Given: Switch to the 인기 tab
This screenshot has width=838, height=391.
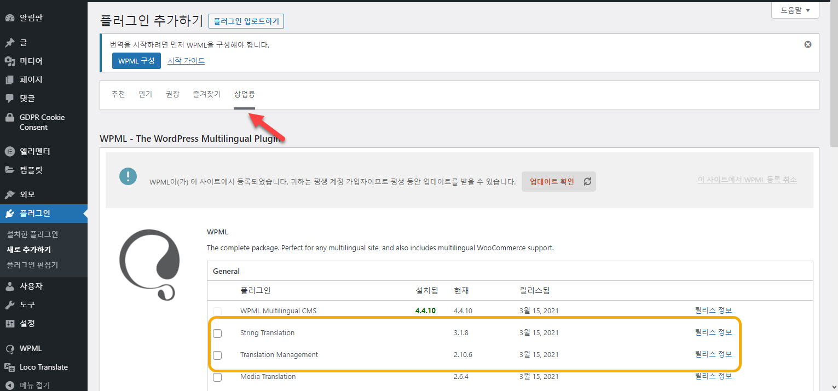Looking at the screenshot, I should (146, 94).
